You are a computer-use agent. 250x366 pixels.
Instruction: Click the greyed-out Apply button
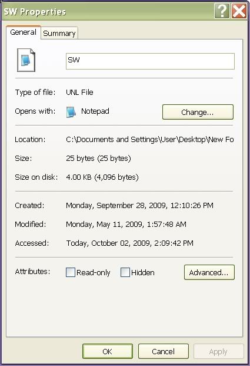pyautogui.click(x=218, y=351)
